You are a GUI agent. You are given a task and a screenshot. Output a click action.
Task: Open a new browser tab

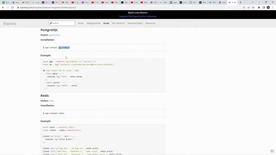[x=241, y=3]
